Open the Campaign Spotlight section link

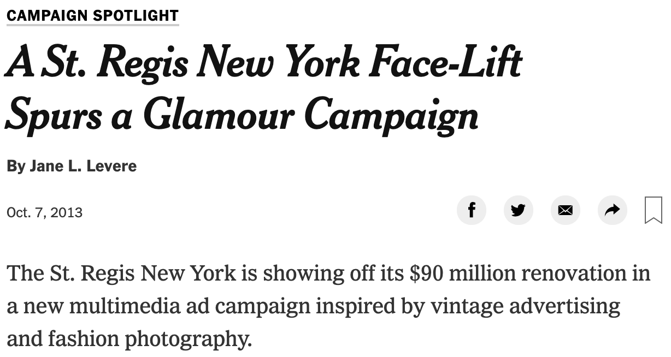point(92,15)
